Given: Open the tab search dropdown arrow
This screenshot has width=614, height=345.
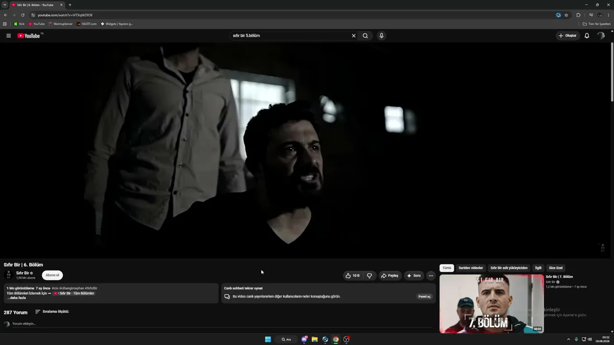Looking at the screenshot, I should 5,5.
